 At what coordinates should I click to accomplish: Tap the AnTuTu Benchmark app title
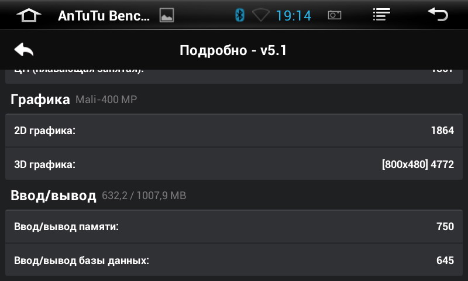coord(104,16)
